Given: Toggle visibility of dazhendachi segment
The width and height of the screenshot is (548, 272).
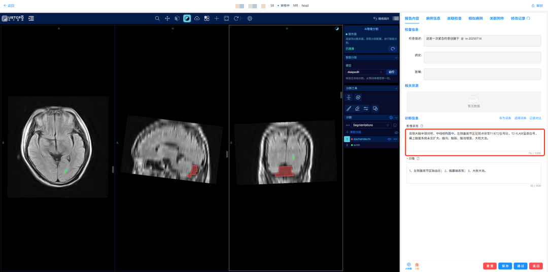Looking at the screenshot, I should [x=389, y=139].
